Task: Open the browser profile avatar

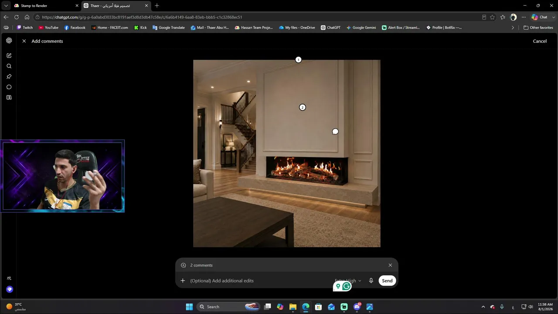Action: click(513, 17)
